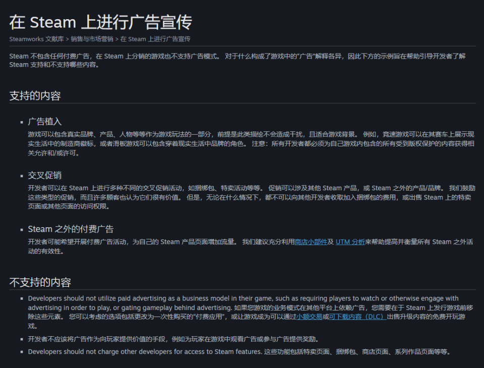Open the Steamworks 文献库 breadcrumb link
484x368 pixels.
pos(36,39)
